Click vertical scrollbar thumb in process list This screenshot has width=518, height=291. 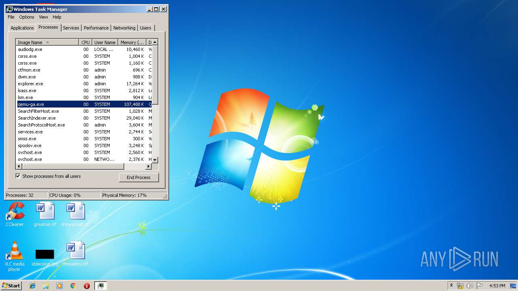click(155, 75)
